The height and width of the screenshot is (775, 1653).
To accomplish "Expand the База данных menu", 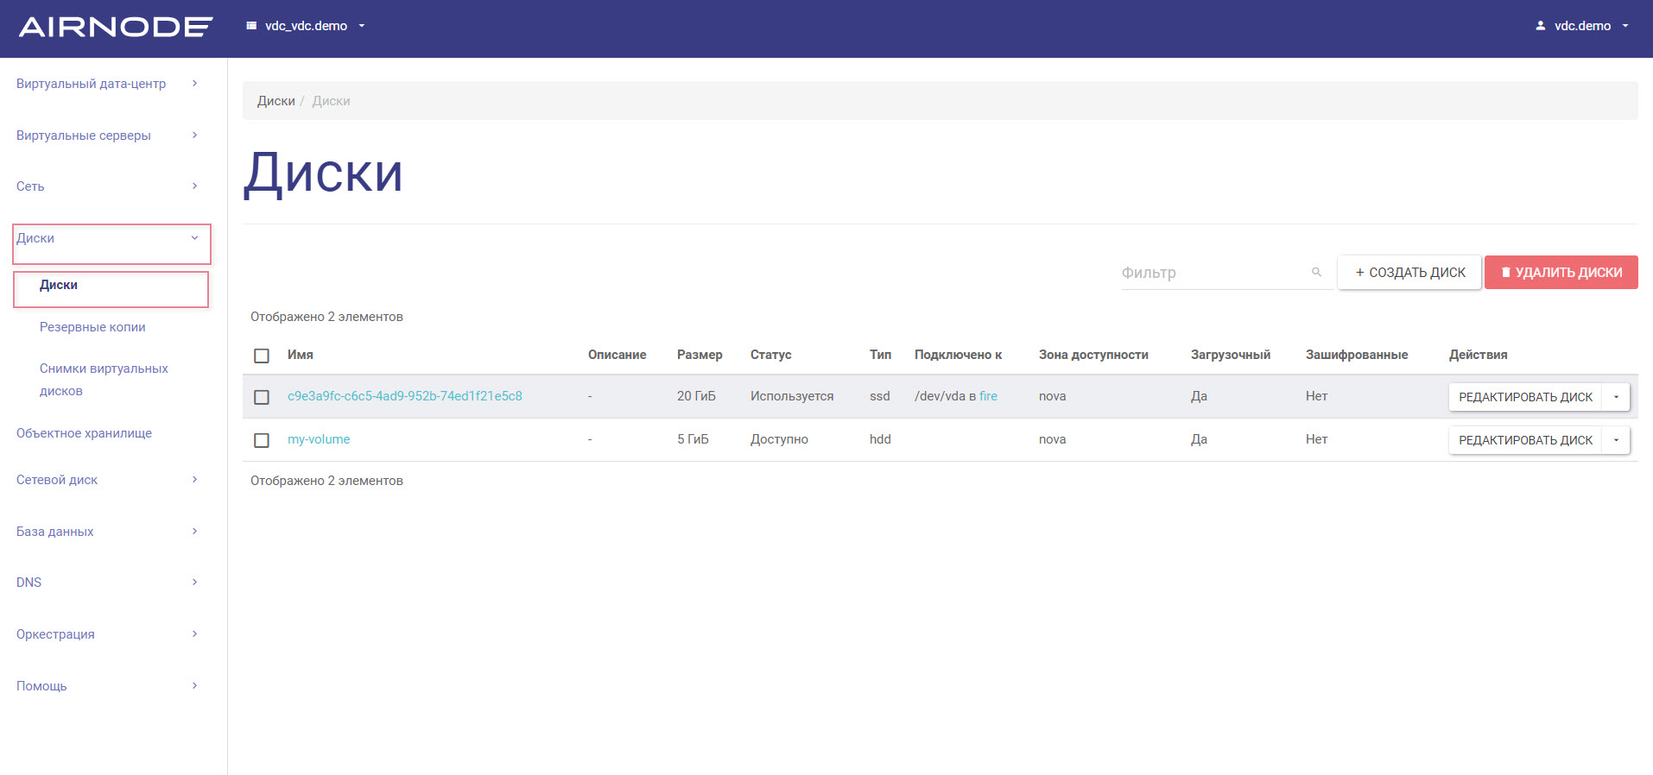I will click(108, 532).
